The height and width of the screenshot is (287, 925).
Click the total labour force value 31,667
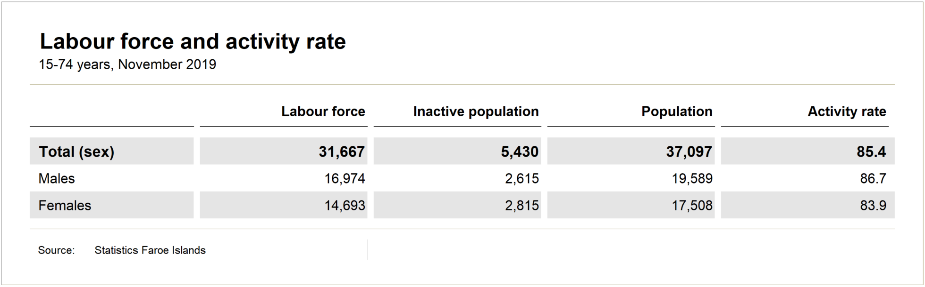point(341,151)
